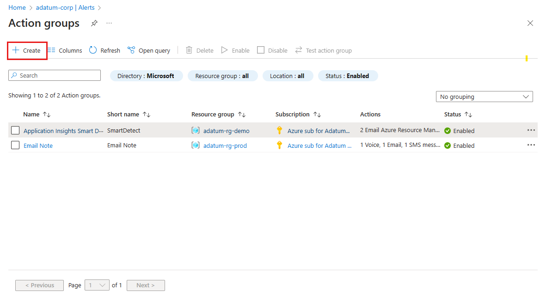Image resolution: width=546 pixels, height=297 pixels.
Task: Click the Refresh icon in toolbar
Action: click(x=93, y=50)
